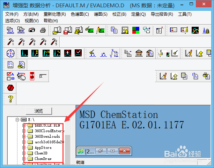Click the mouse with arrows icon
The width and height of the screenshot is (214, 168).
21,76
